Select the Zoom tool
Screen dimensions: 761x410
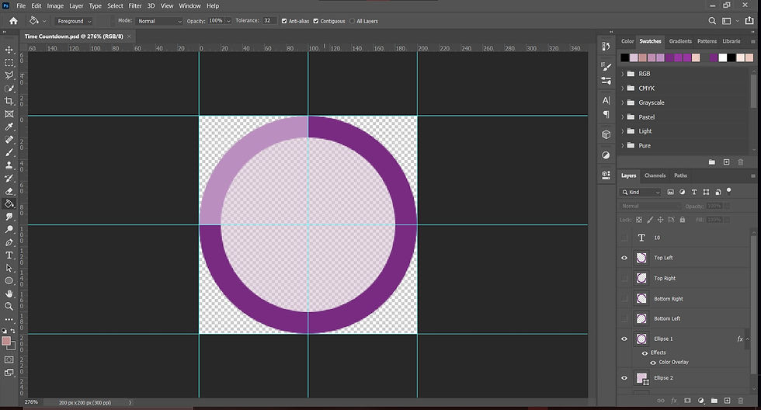coord(9,306)
